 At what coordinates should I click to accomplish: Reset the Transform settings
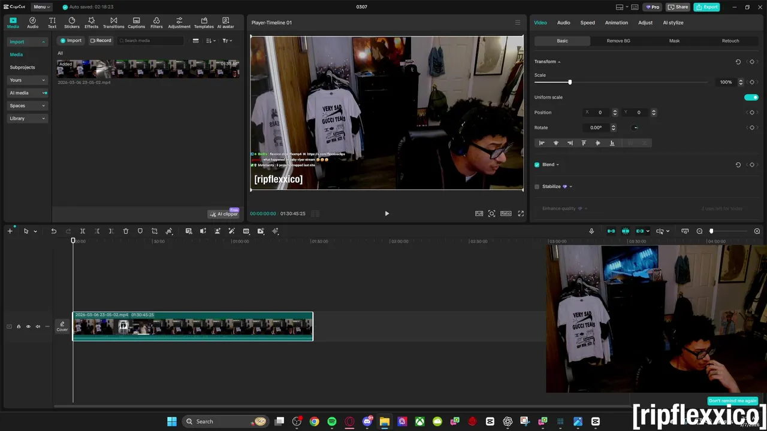point(738,62)
